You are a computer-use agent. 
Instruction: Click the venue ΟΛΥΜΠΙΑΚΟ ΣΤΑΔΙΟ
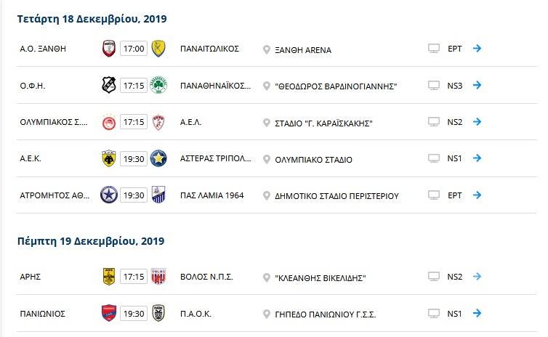click(313, 160)
